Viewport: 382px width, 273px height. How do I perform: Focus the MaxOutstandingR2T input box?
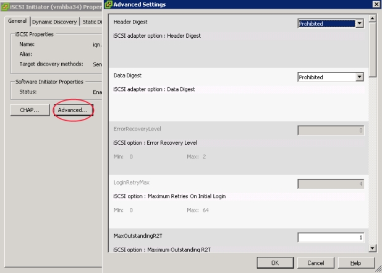(330, 237)
